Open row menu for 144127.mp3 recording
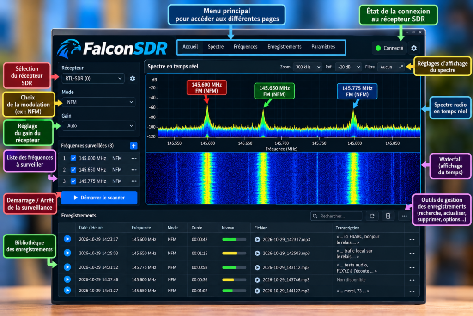 point(412,291)
